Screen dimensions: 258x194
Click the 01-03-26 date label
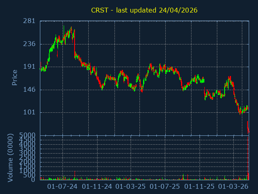[x=233, y=187]
